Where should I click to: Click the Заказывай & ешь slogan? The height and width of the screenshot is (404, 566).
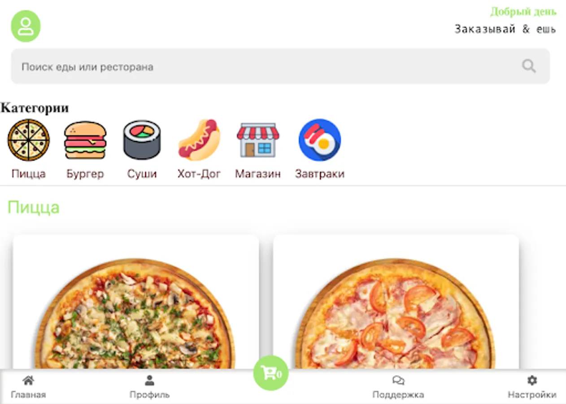tap(505, 29)
